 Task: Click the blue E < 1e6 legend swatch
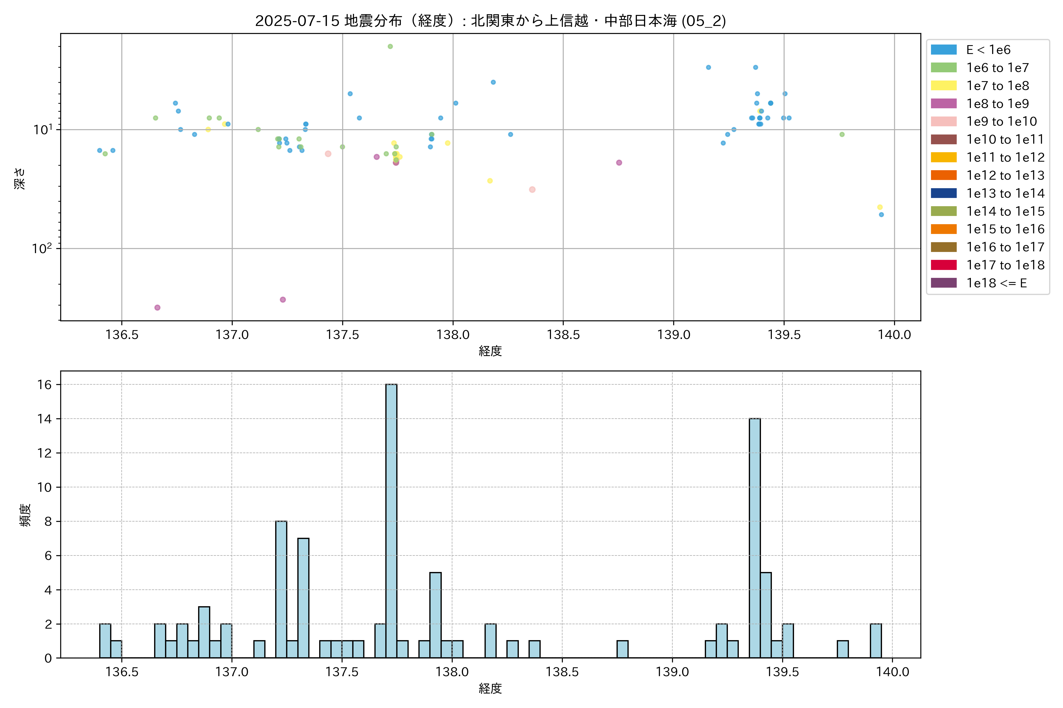[x=943, y=50]
